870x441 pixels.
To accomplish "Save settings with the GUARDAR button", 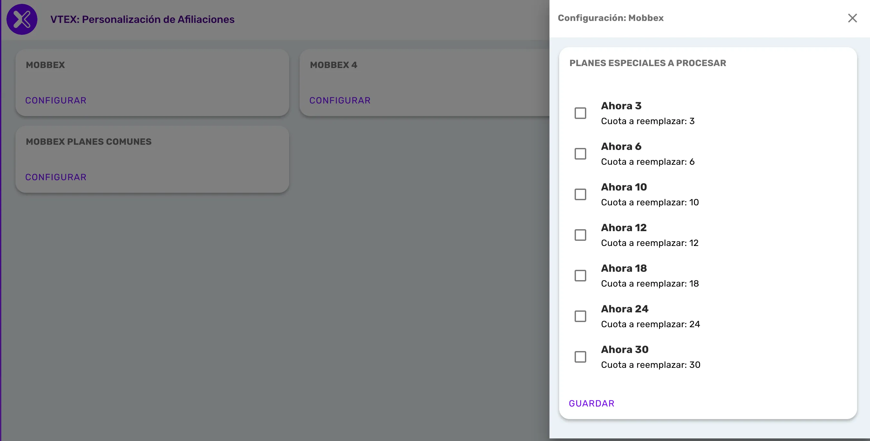I will [x=591, y=403].
